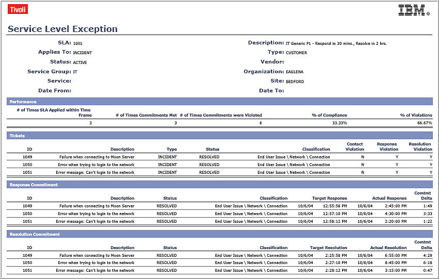Click target resolution time 2:27:10 PM
This screenshot has width=439, height=279.
tap(336, 263)
